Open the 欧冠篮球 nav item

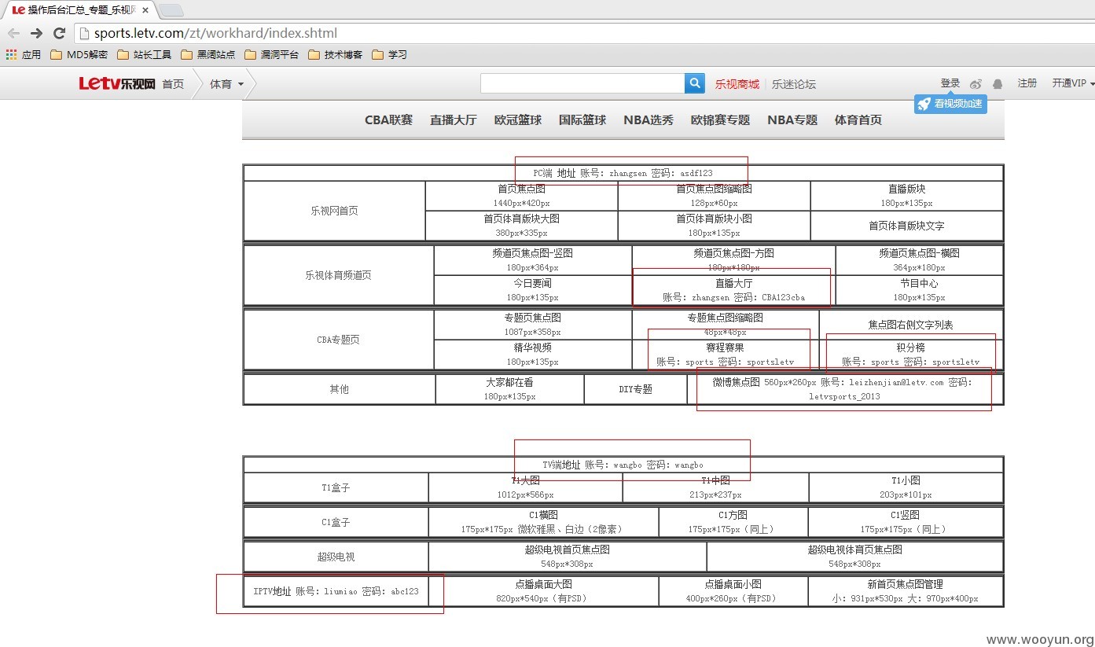[518, 119]
